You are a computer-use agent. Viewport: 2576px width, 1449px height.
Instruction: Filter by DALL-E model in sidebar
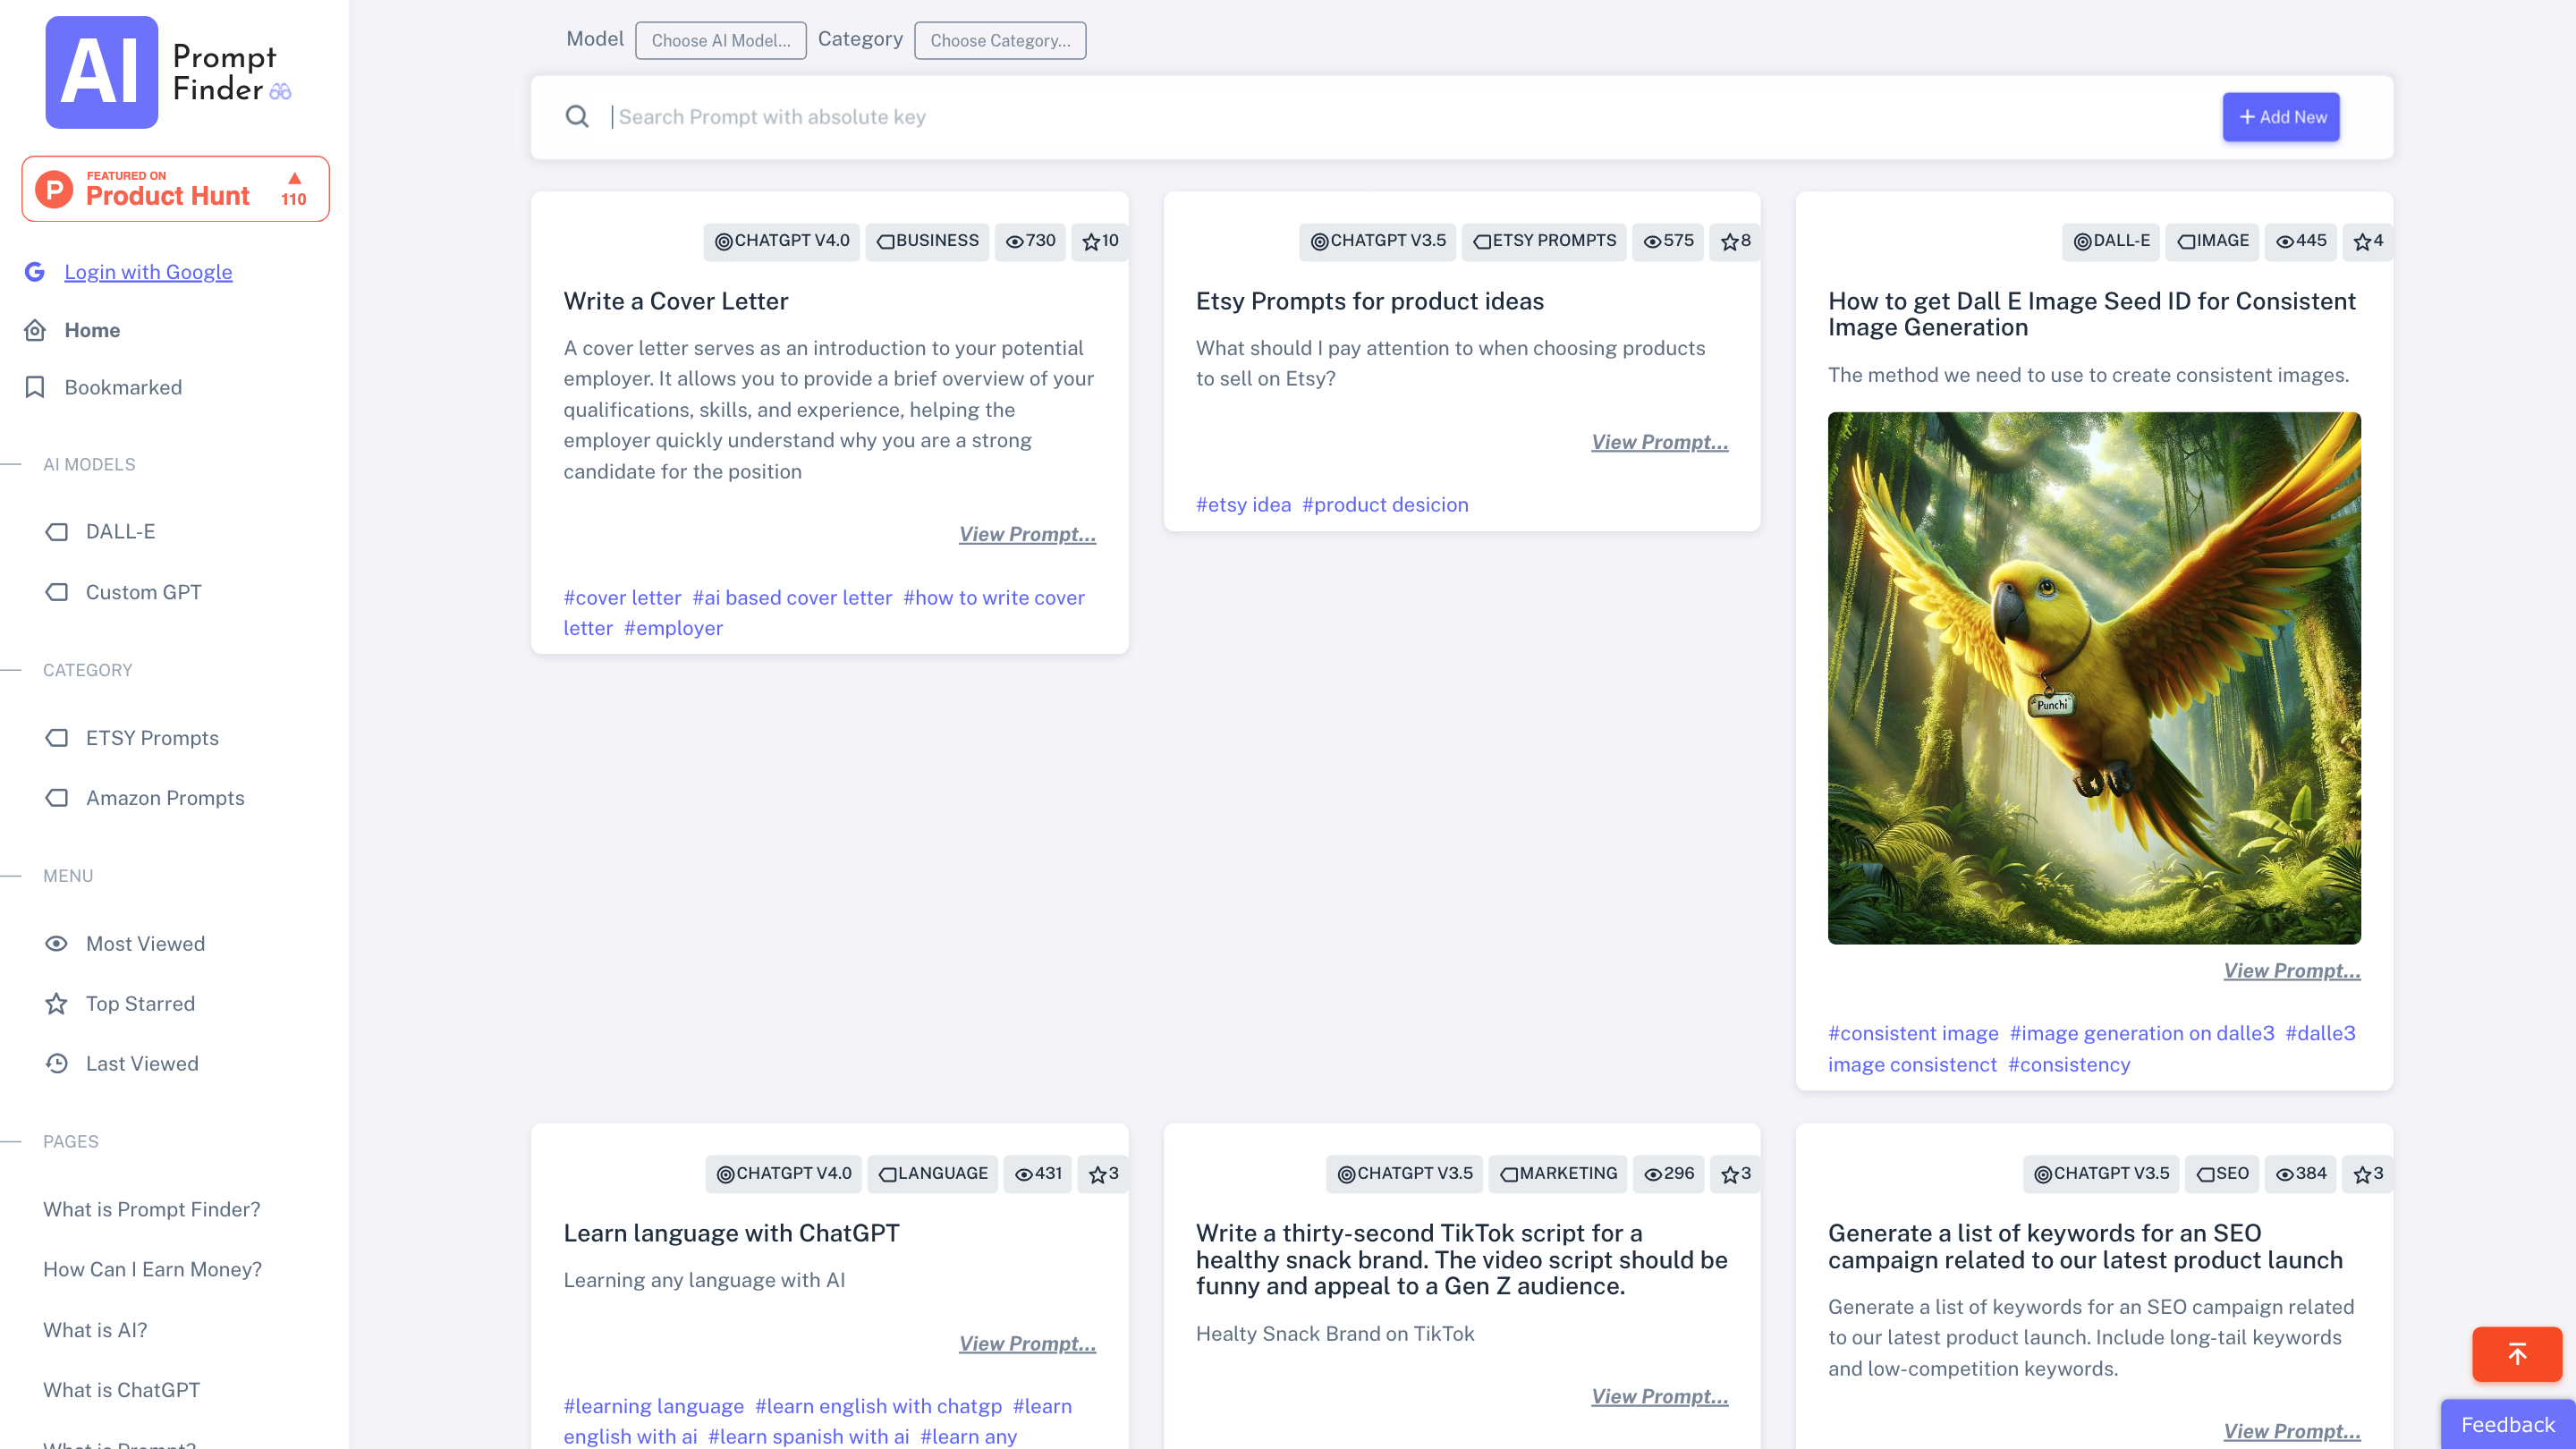coord(120,532)
